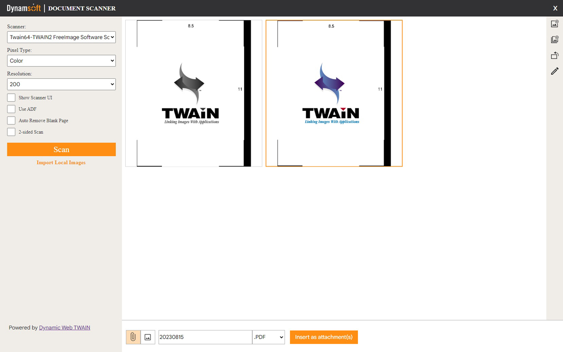Check the Use ADF option
The height and width of the screenshot is (352, 563).
(x=11, y=109)
